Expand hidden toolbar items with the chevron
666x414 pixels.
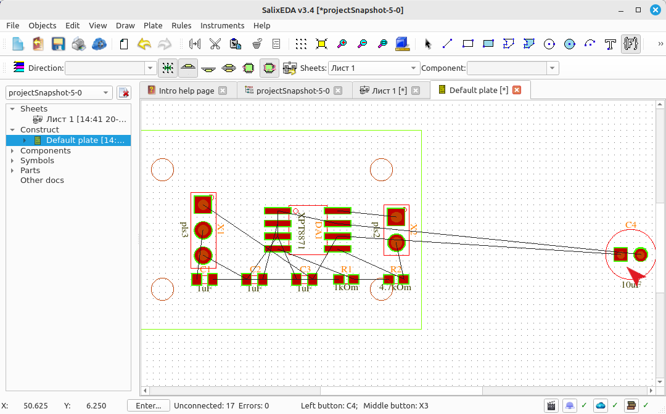tap(660, 44)
